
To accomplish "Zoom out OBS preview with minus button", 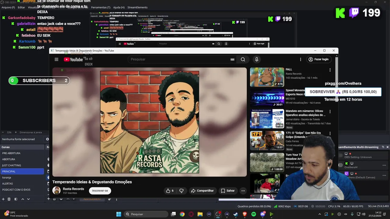I will click(x=3, y=132).
